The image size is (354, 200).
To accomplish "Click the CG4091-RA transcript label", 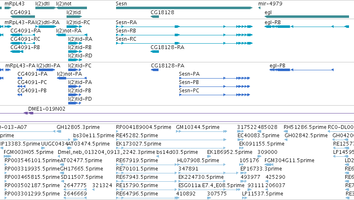I will (x=25, y=31).
